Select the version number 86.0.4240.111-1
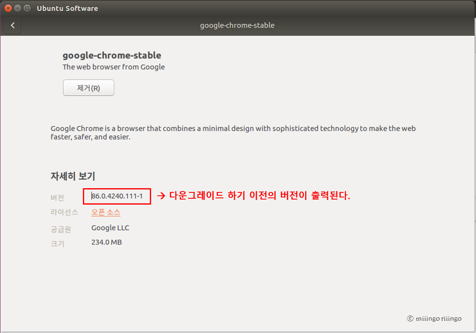 pyautogui.click(x=117, y=196)
